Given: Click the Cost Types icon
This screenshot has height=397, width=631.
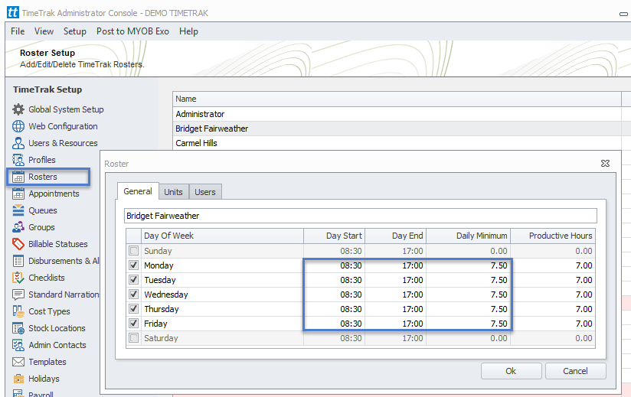Looking at the screenshot, I should 18,311.
